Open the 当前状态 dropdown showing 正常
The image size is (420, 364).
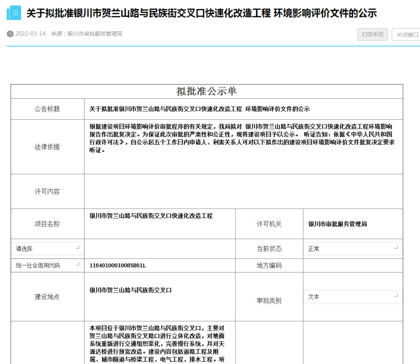pos(352,249)
